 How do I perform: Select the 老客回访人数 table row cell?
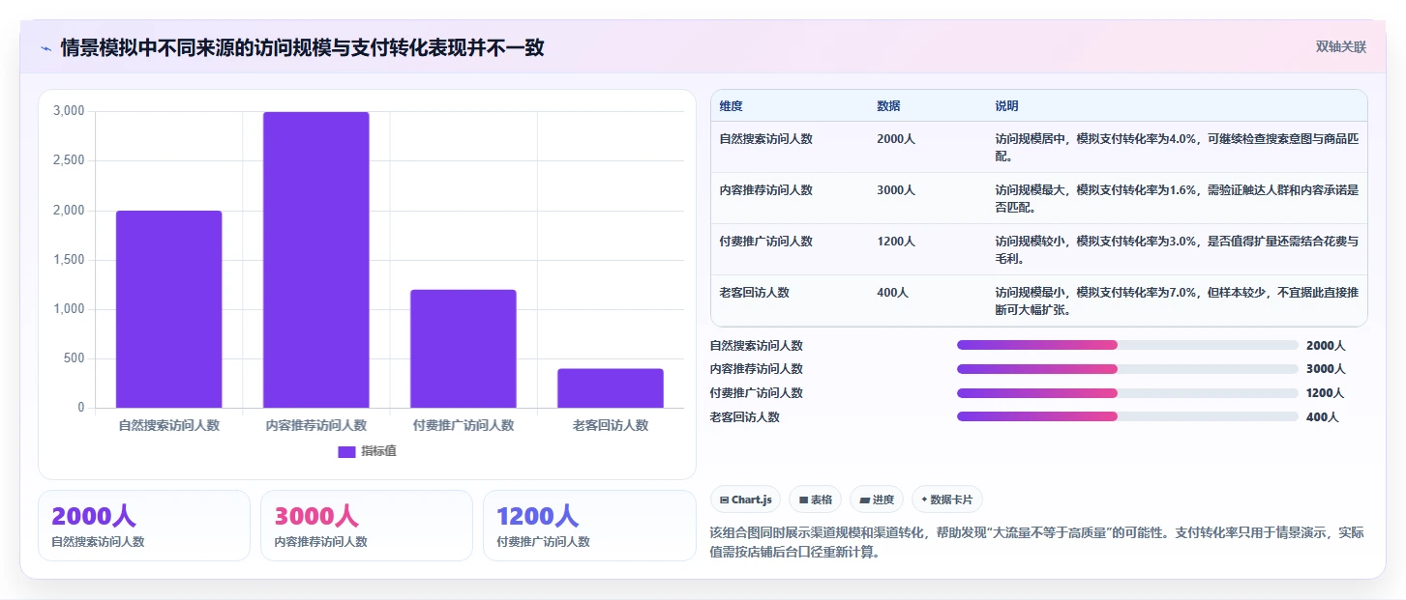point(754,293)
